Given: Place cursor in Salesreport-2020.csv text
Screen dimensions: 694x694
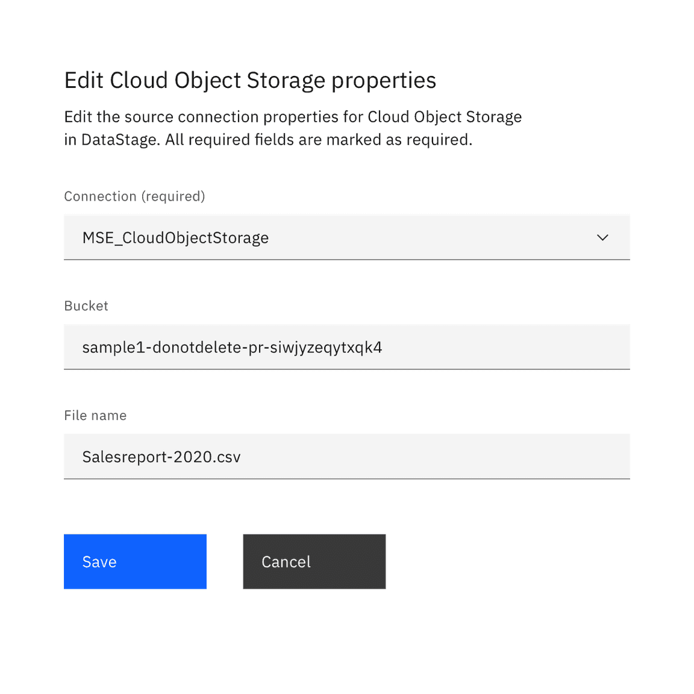Looking at the screenshot, I should pos(161,457).
